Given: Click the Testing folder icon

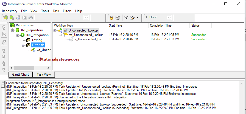Looking at the screenshot, I should [28, 40].
